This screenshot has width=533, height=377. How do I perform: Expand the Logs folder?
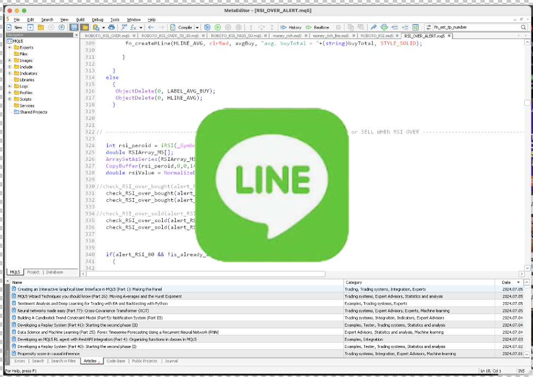coord(9,86)
